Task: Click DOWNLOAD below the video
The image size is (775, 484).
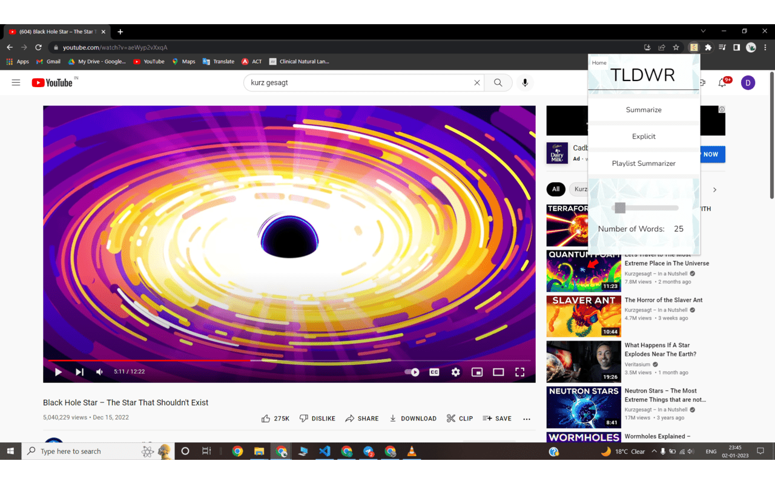Action: click(412, 419)
